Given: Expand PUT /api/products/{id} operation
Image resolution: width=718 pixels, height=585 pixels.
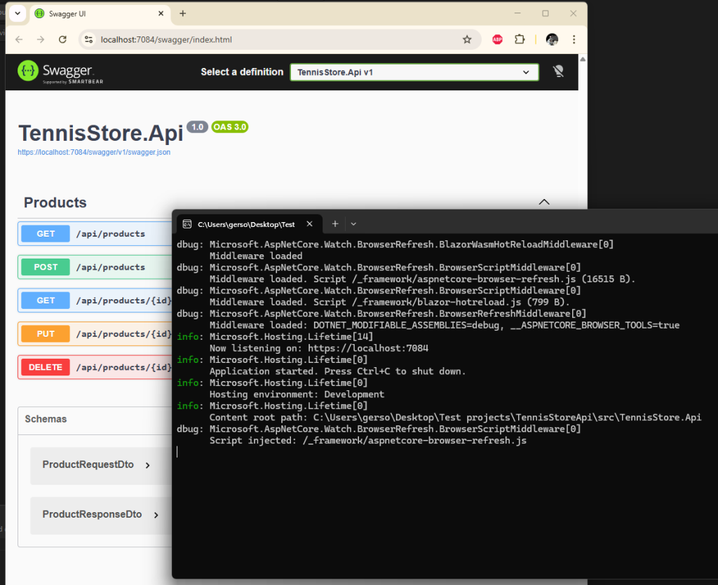Looking at the screenshot, I should click(95, 334).
